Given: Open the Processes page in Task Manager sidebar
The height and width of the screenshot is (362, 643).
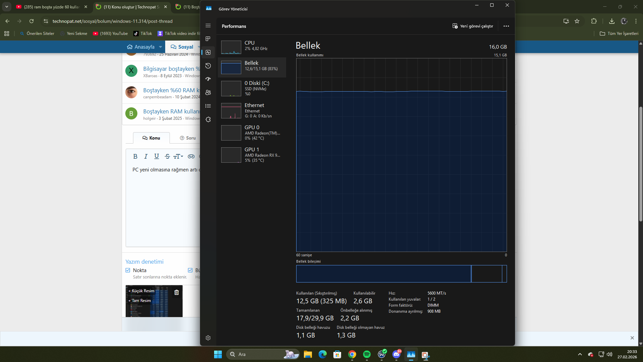Looking at the screenshot, I should (208, 39).
